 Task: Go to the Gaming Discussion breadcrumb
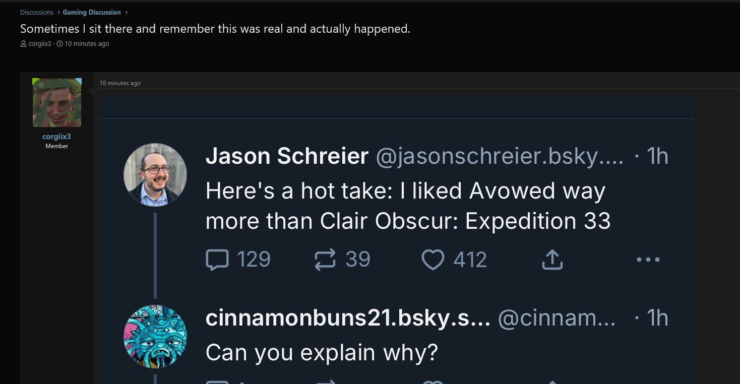click(x=92, y=12)
